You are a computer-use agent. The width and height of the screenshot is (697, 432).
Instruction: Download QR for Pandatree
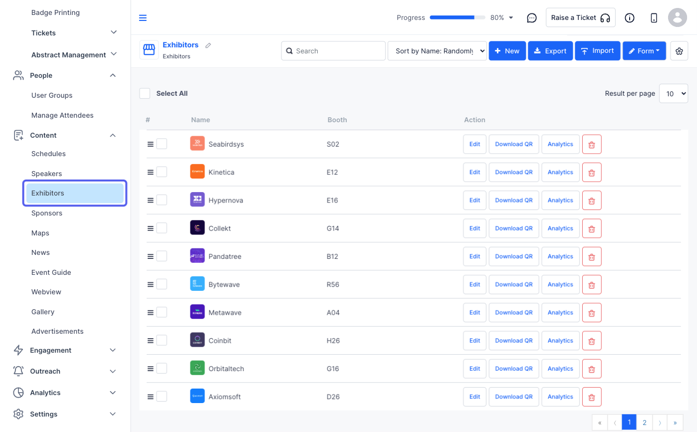(x=514, y=256)
